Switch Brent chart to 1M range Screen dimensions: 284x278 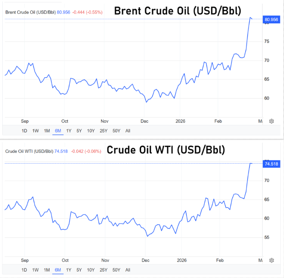[x=47, y=131]
